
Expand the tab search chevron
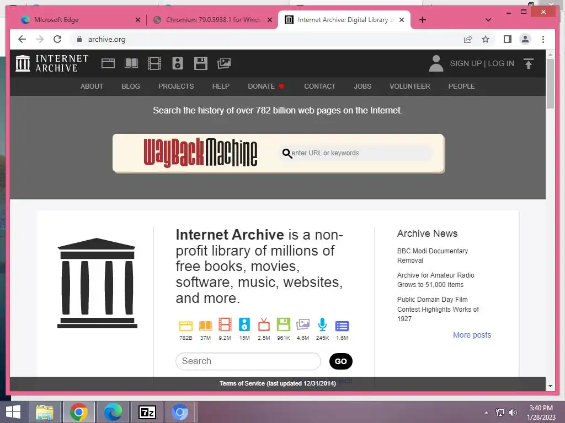click(x=488, y=20)
